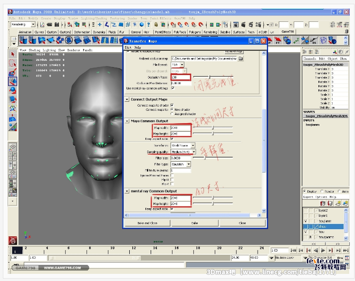Screen dimensions: 355x281
Task: Open the Edit menu in Transfer Maps
Action: pyautogui.click(x=128, y=48)
